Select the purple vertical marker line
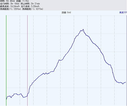 coord(27,60)
